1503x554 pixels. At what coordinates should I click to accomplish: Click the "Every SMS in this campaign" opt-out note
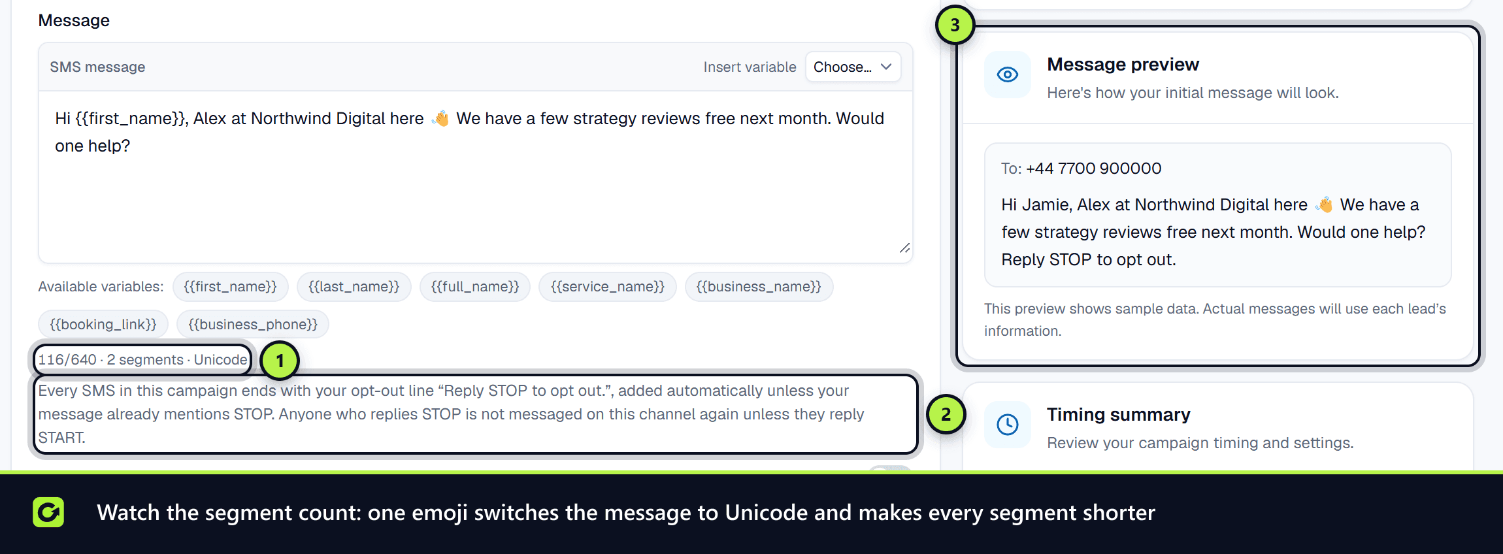[x=451, y=414]
